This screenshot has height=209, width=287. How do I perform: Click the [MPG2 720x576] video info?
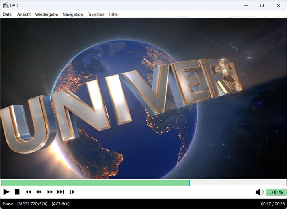(x=32, y=204)
